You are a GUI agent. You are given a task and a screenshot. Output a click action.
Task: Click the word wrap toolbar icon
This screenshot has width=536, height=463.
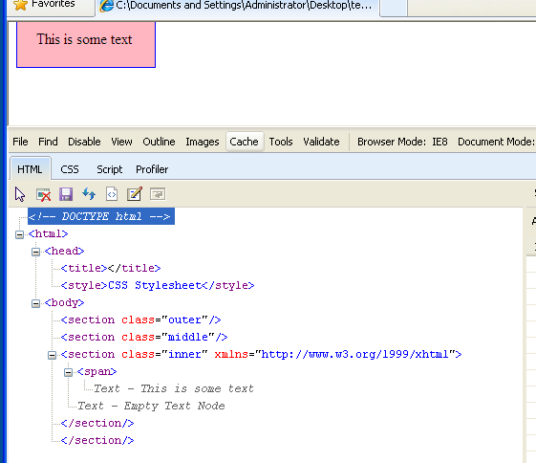[x=158, y=194]
